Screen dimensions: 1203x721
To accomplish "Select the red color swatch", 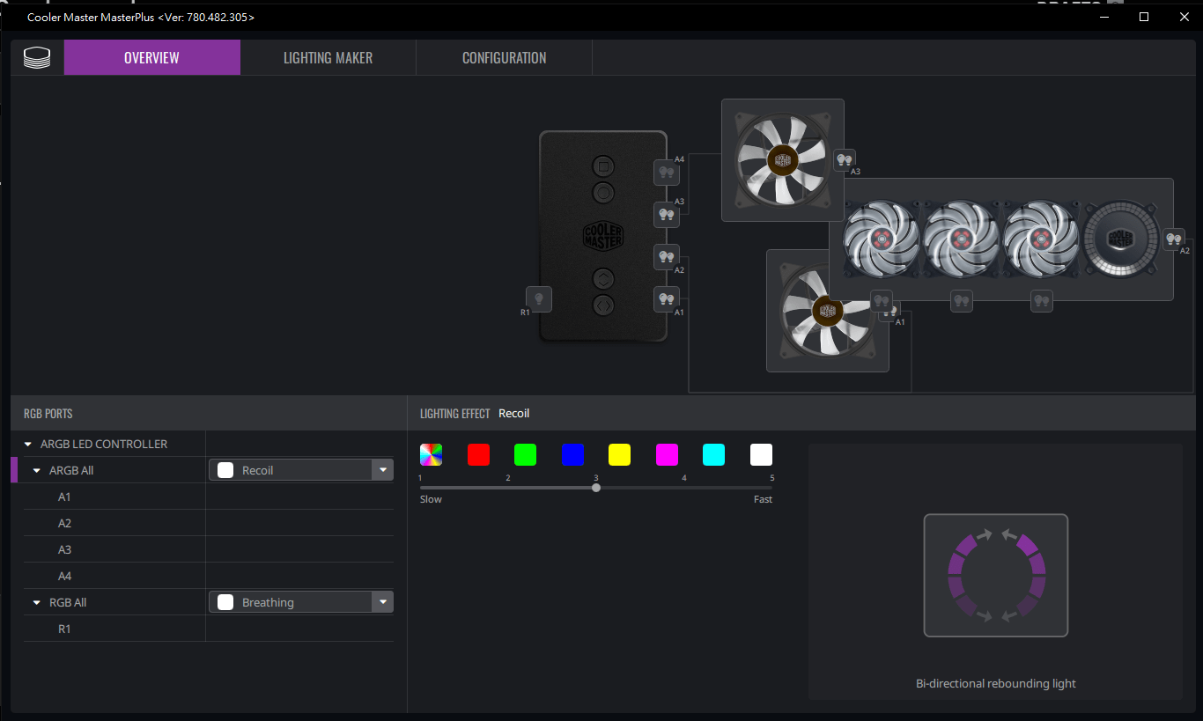I will tap(478, 454).
